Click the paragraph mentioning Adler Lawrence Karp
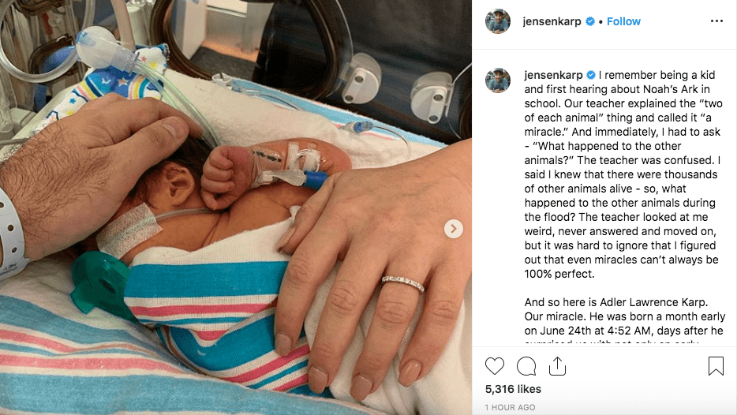Viewport: 737px width, 415px height. coord(625,316)
